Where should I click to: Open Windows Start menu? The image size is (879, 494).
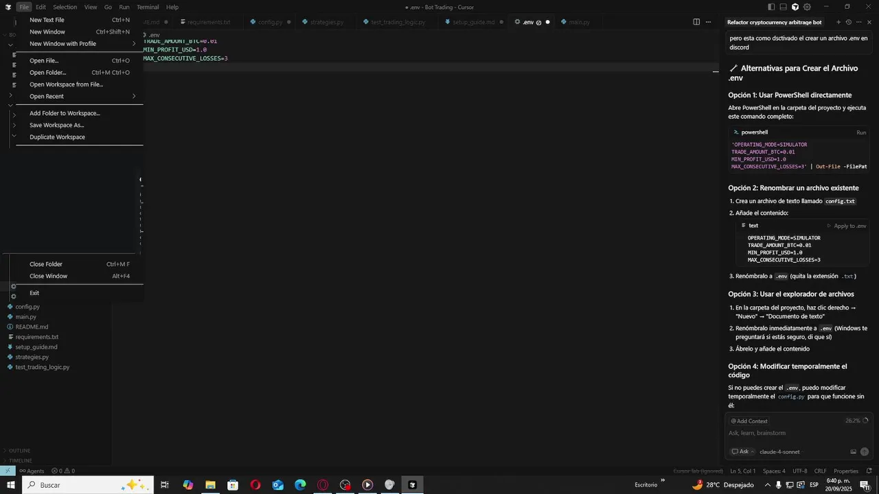click(x=10, y=485)
